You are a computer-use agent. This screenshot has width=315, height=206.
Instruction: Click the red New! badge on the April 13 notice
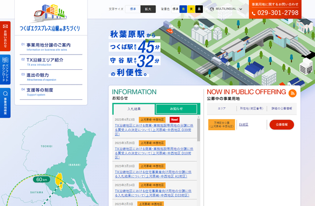(x=174, y=120)
